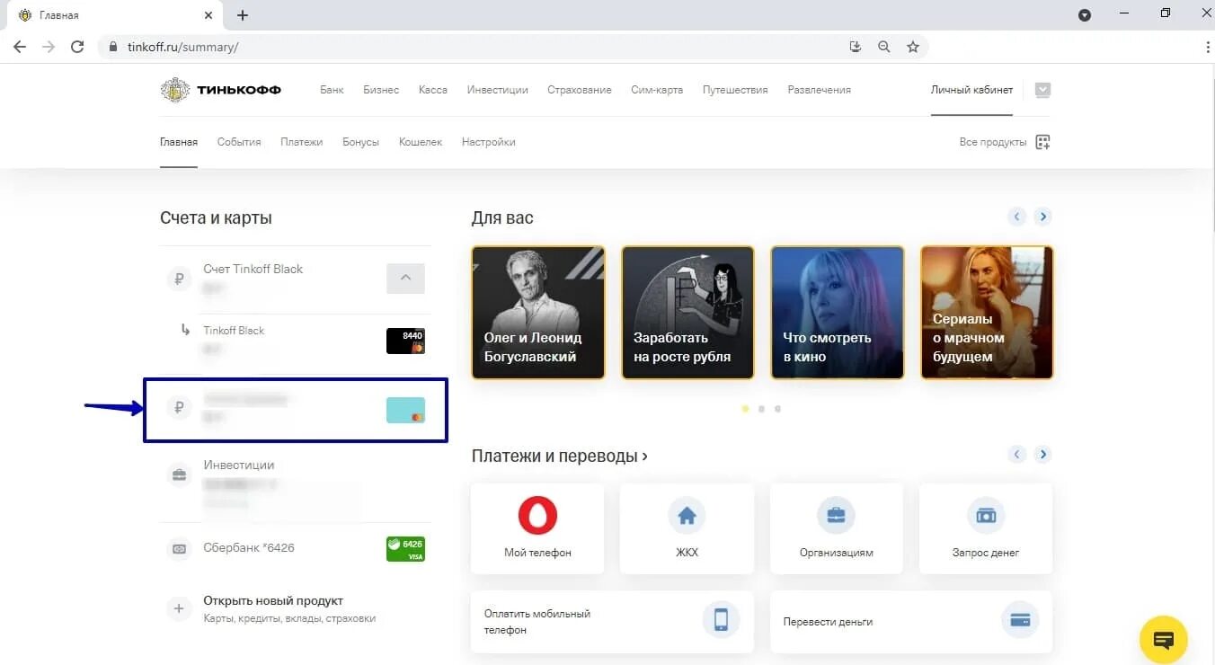Show next Платежи и переводы items
The width and height of the screenshot is (1215, 665).
tap(1042, 455)
